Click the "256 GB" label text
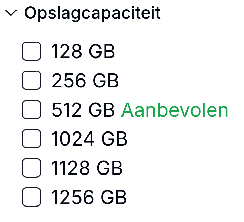 point(85,81)
